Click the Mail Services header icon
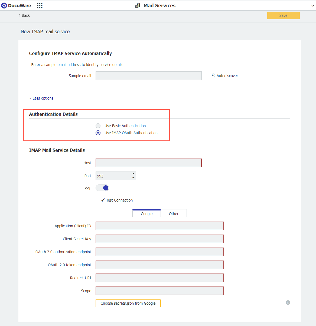 pos(137,5)
